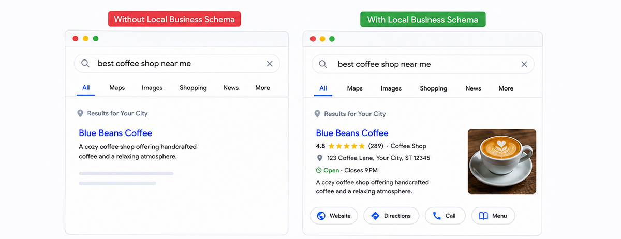The image size is (621, 239).
Task: Clear search with X in left window
Action: coord(270,64)
